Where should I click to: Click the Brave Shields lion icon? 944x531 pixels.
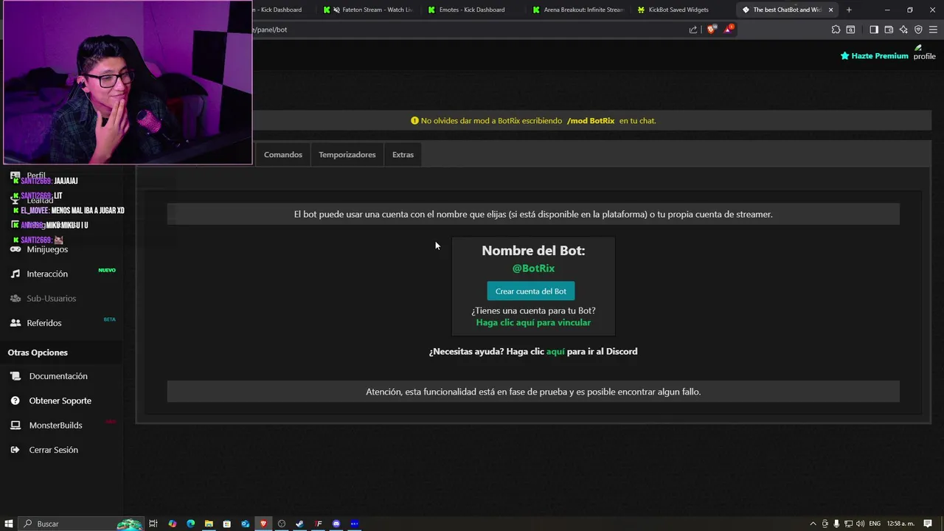tap(711, 29)
